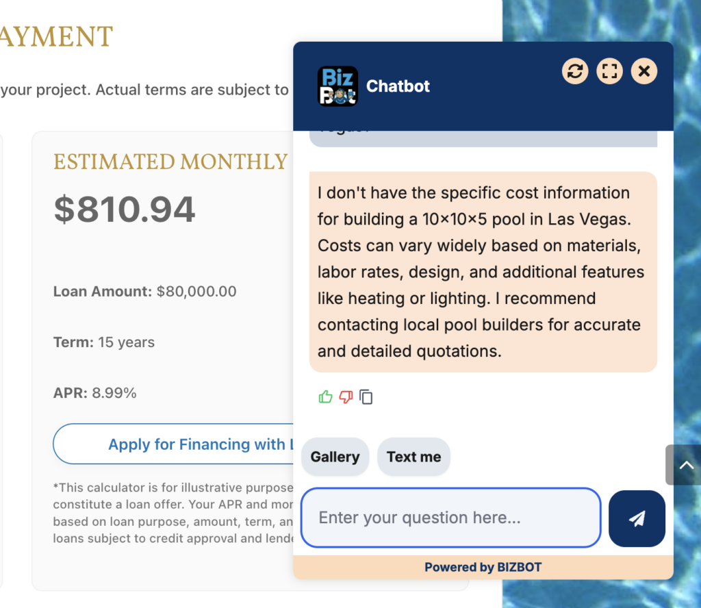Open the Powered by BIZBOT link
The width and height of the screenshot is (701, 608).
pos(483,567)
